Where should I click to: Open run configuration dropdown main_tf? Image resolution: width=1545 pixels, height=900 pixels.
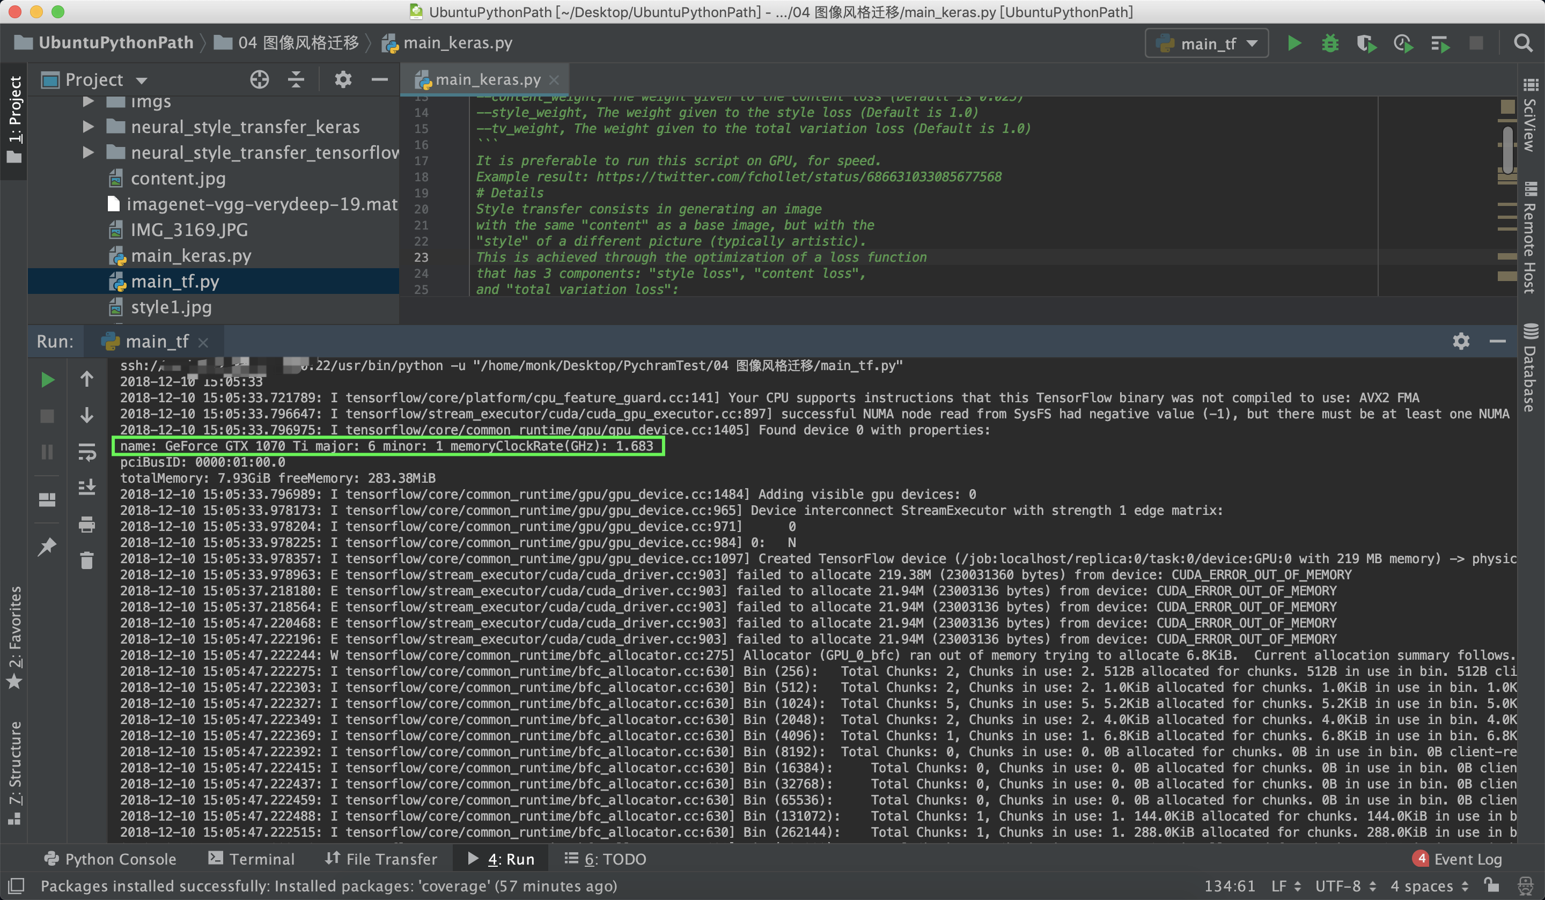[1206, 44]
